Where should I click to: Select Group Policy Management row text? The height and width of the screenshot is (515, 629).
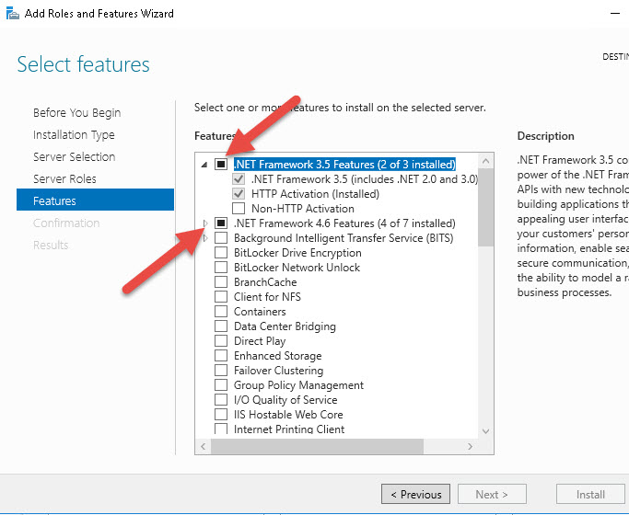click(x=299, y=385)
